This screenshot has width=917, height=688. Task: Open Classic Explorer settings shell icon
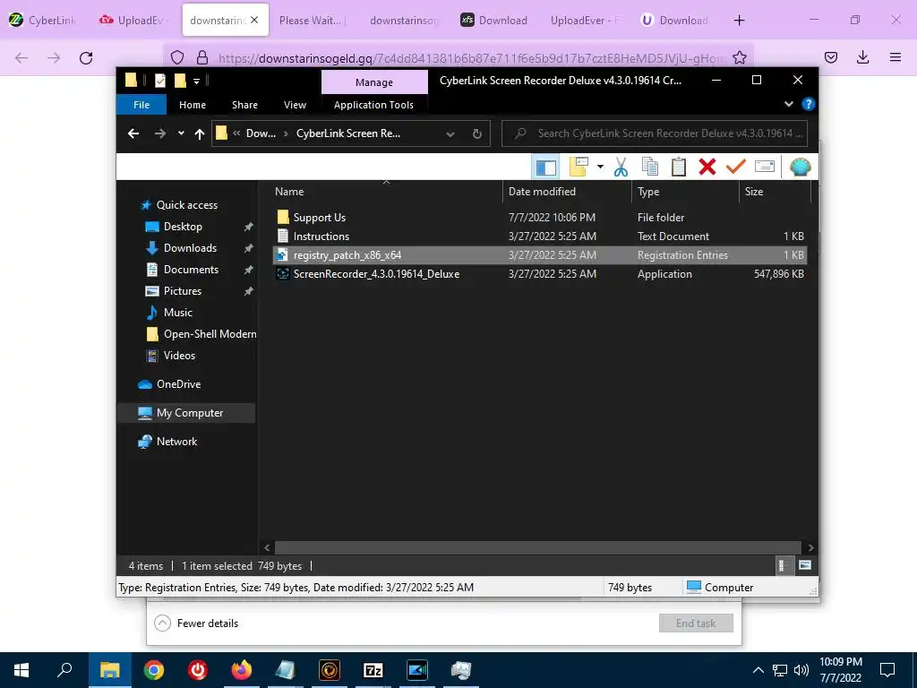click(800, 168)
